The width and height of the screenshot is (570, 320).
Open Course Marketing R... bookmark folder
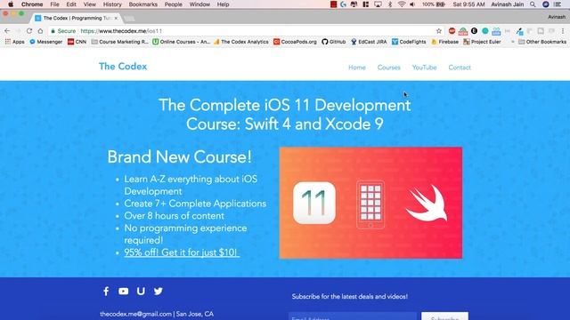click(x=120, y=42)
